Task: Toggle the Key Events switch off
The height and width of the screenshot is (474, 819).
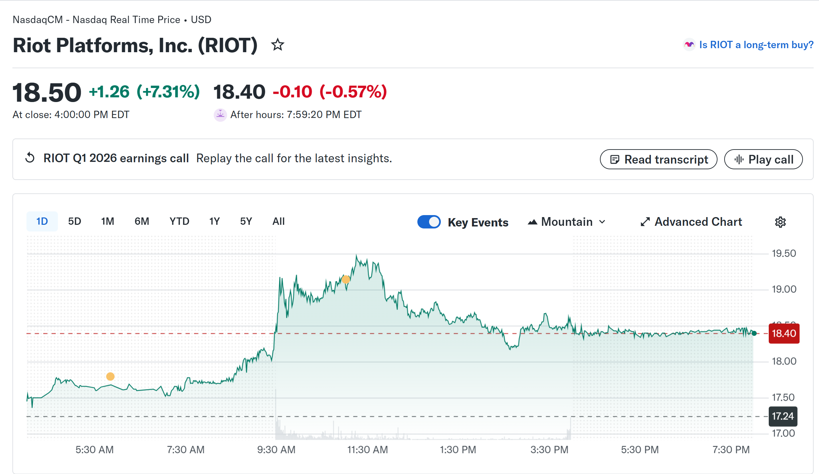Action: click(429, 222)
